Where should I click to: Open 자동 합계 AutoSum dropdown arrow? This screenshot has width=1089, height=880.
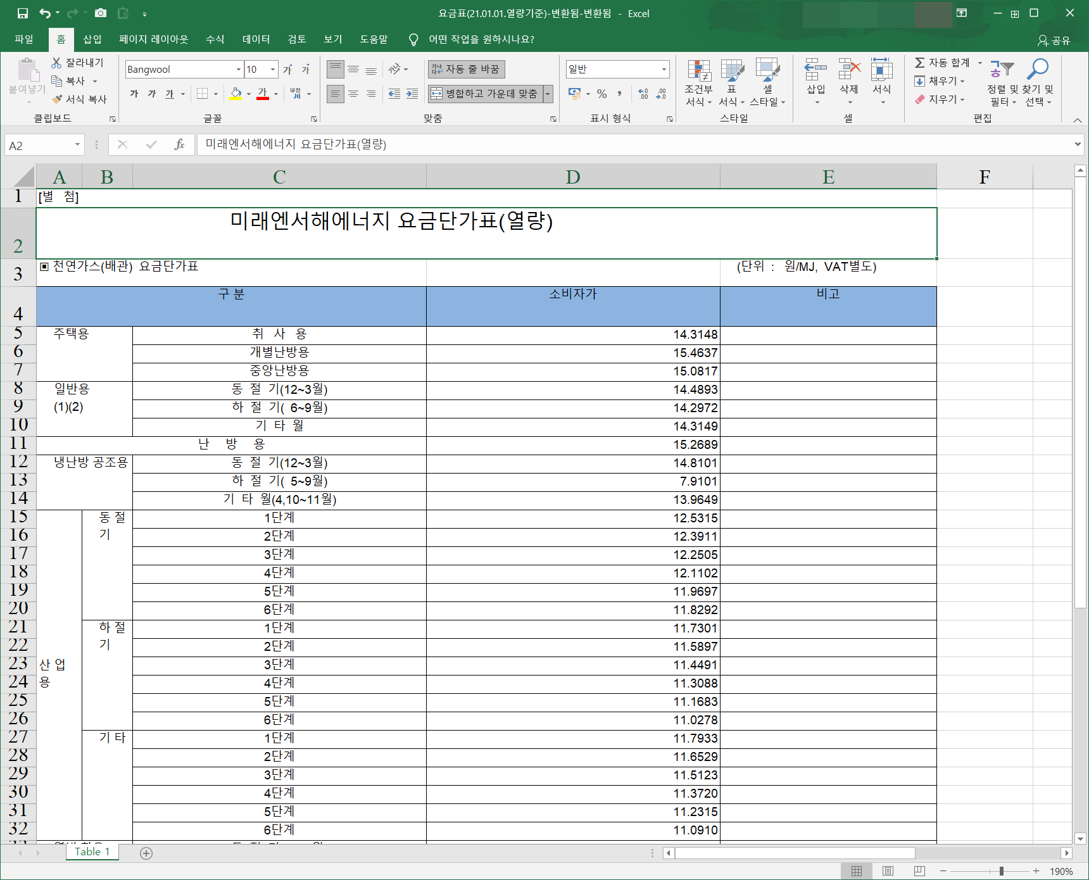point(980,63)
